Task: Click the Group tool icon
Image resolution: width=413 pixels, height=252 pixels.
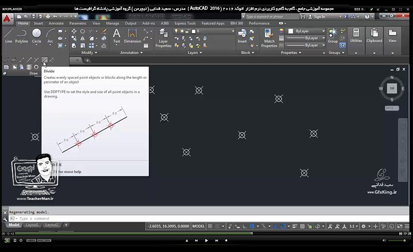Action: (332, 36)
